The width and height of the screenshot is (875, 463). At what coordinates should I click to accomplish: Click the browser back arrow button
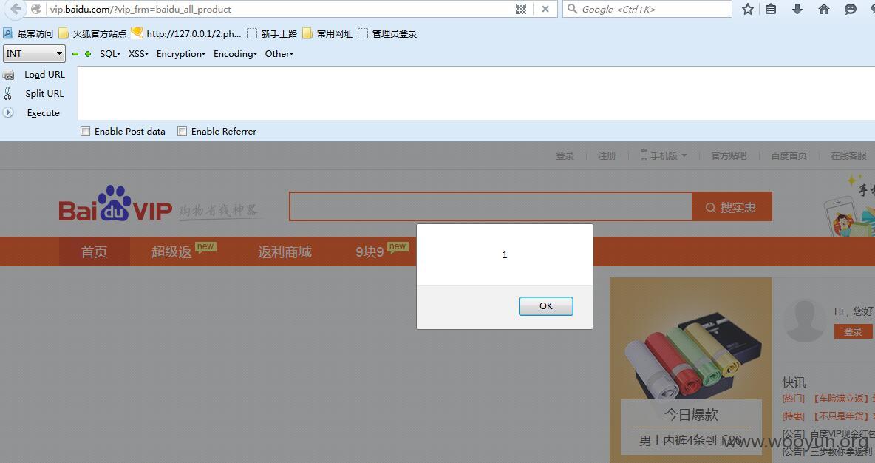tap(16, 9)
